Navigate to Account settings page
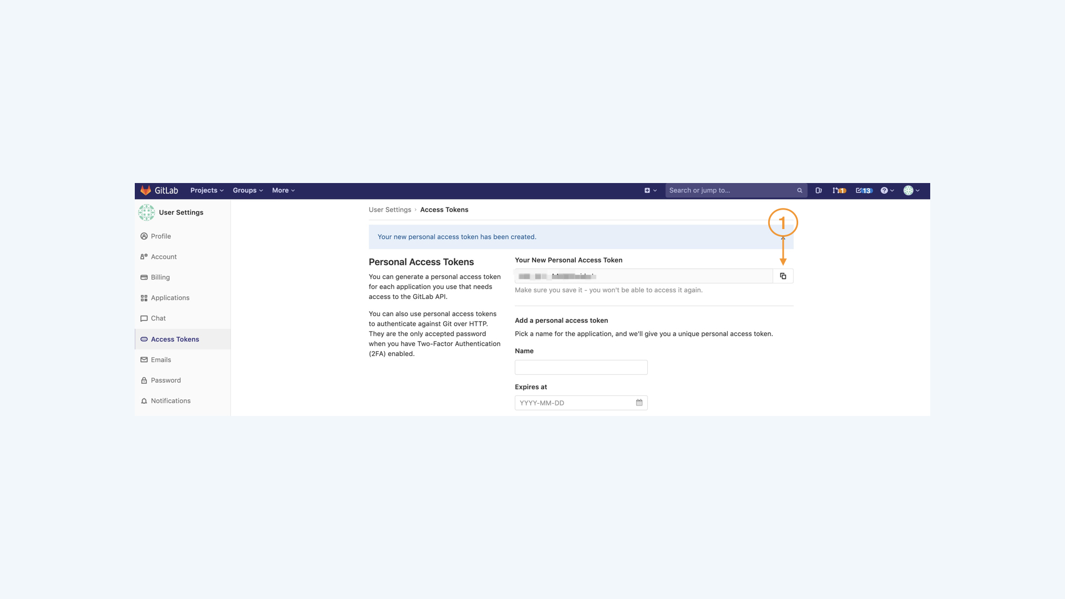 click(163, 257)
